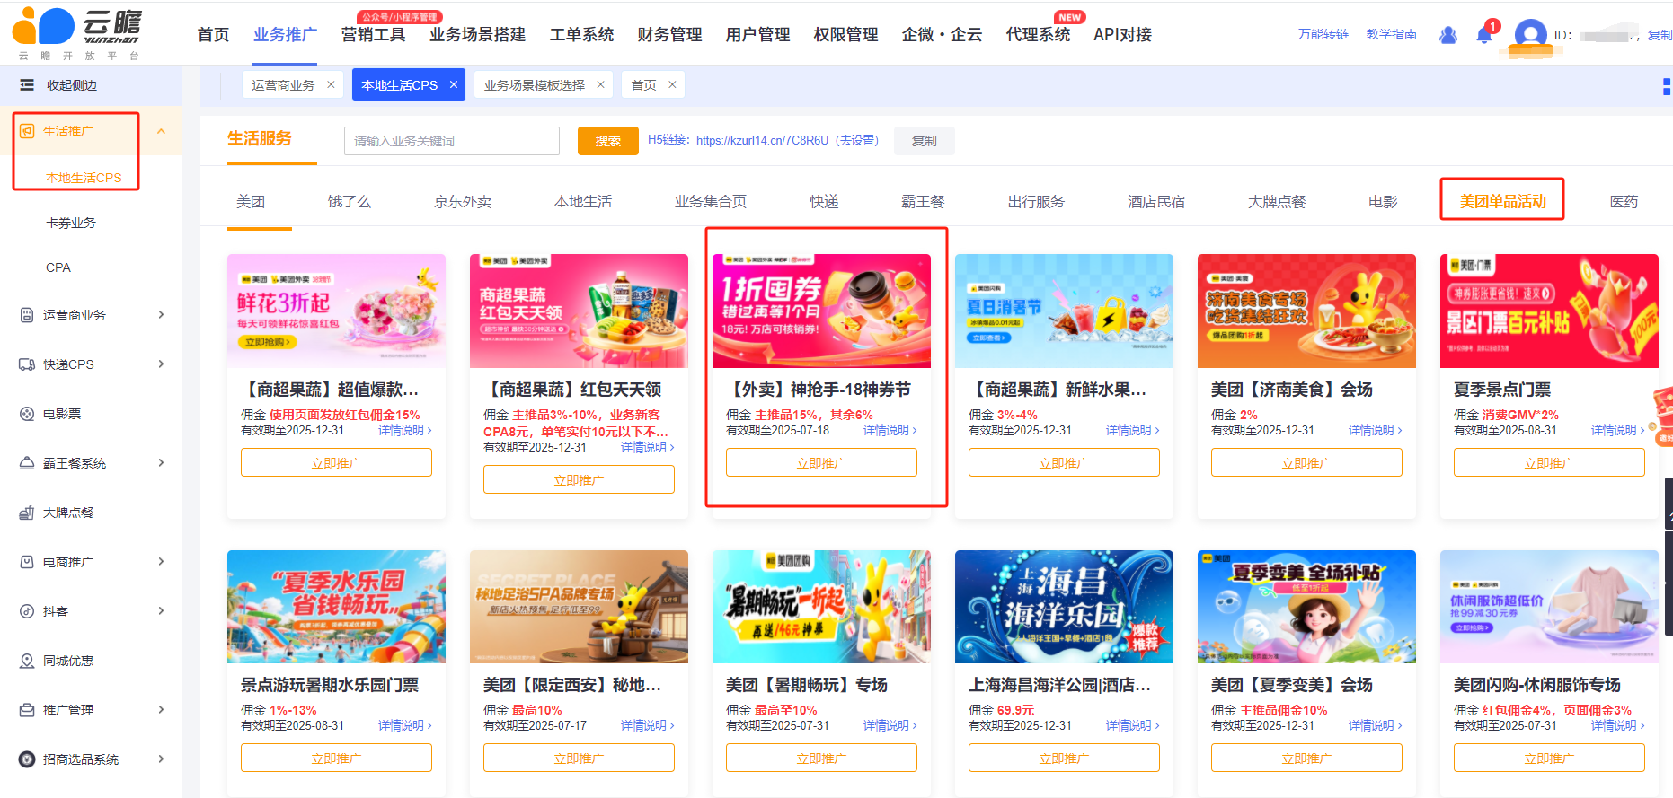Viewport: 1673px width, 798px height.
Task: Click the 运营商业务 sidebar icon
Action: click(27, 315)
